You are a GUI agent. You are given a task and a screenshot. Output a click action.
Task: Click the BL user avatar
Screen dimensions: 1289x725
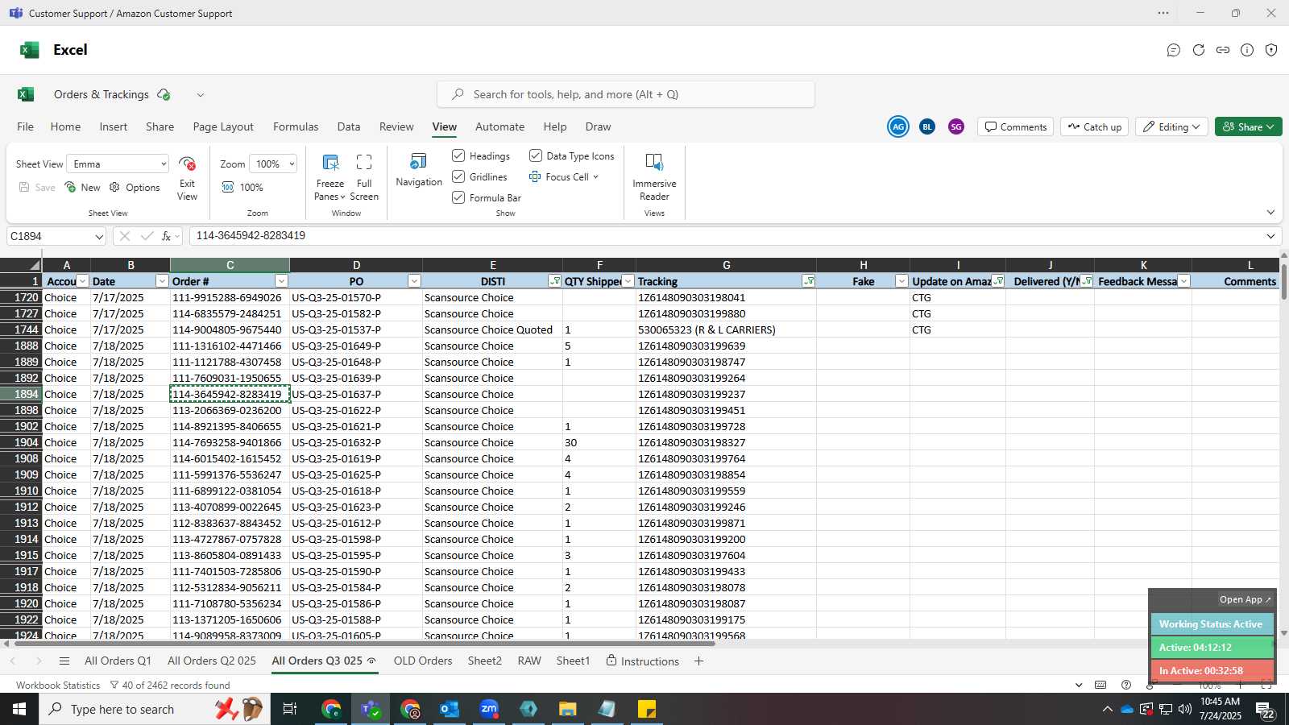[x=927, y=126]
